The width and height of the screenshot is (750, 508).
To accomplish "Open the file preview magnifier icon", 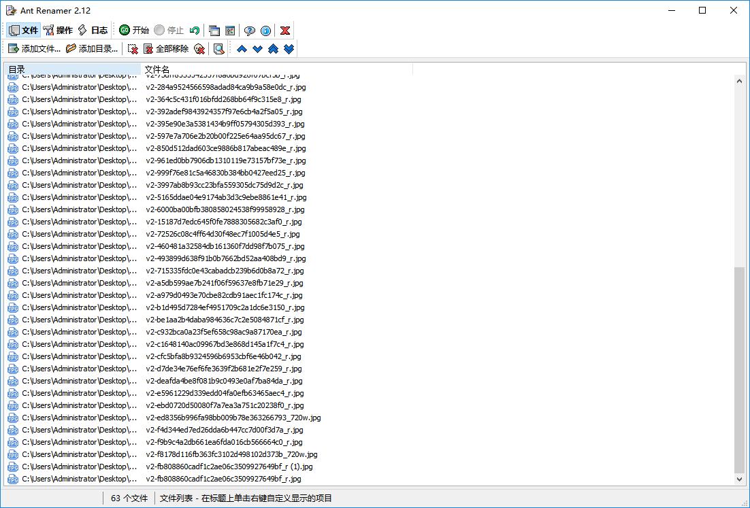I will point(218,49).
